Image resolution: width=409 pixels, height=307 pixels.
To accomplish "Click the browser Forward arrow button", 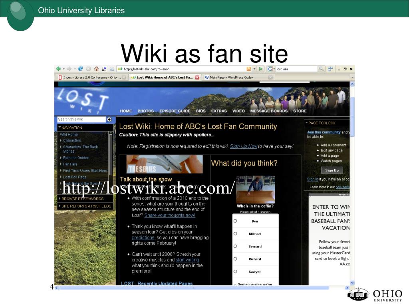I will point(69,69).
